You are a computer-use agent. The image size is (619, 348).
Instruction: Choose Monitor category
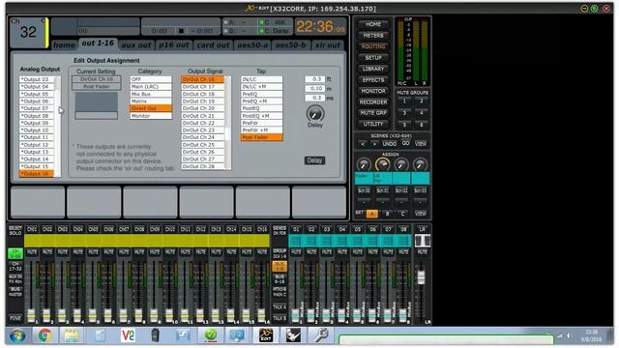click(151, 116)
